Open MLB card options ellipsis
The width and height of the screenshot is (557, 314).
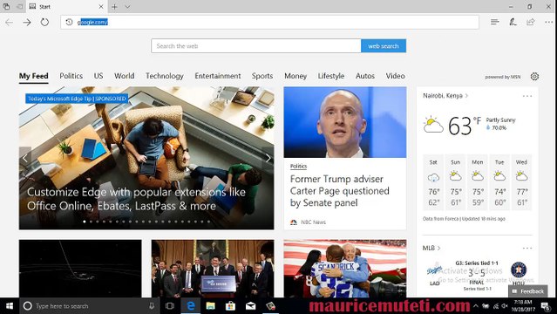pos(527,248)
